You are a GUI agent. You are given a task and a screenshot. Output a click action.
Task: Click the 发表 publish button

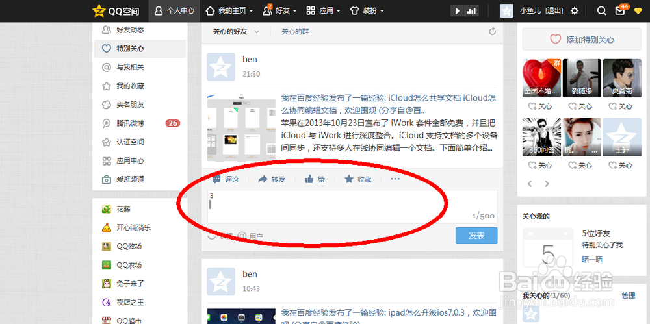point(476,236)
